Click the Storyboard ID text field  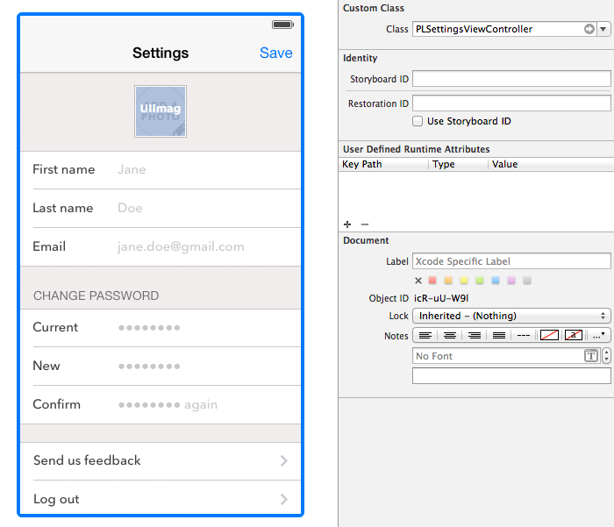511,79
